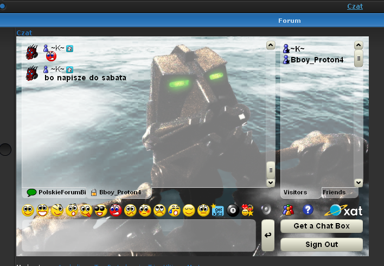This screenshot has width=384, height=266.
Task: Insert the winking emoticon
Action: click(x=57, y=210)
